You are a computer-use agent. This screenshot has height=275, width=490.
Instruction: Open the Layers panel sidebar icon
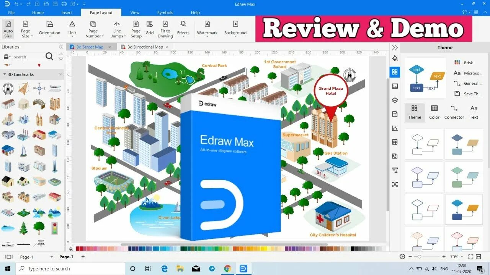coord(395,100)
